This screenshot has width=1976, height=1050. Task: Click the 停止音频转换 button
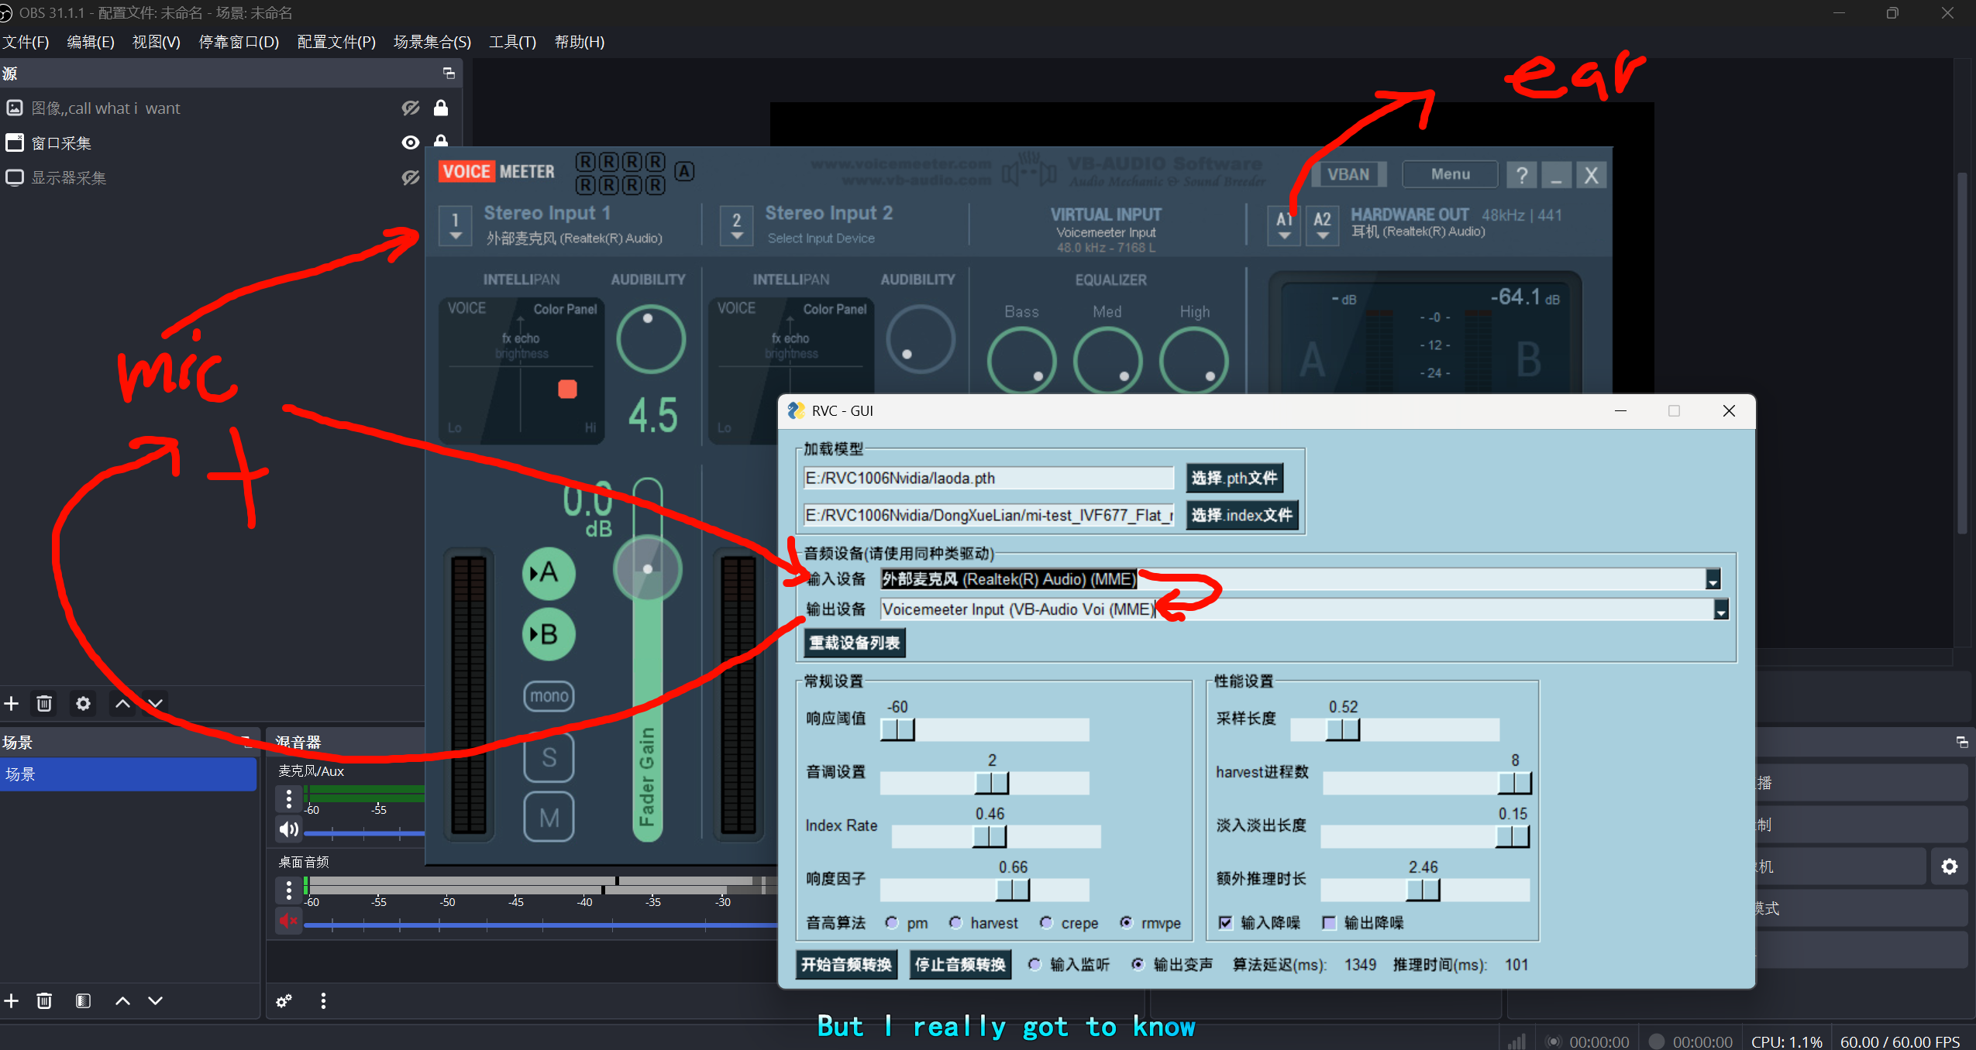[960, 965]
